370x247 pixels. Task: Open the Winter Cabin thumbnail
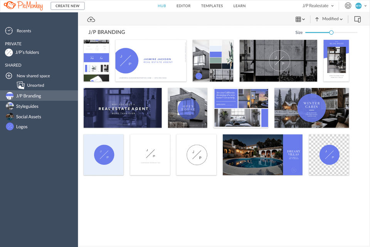click(x=311, y=108)
